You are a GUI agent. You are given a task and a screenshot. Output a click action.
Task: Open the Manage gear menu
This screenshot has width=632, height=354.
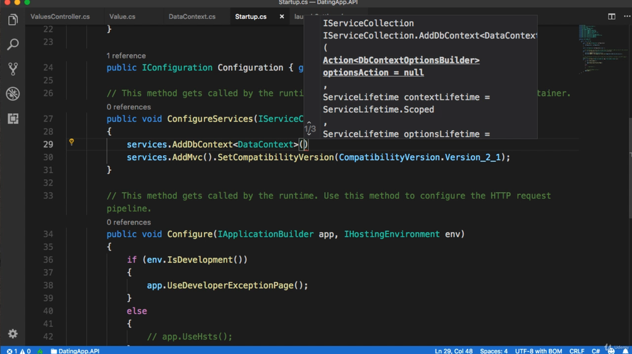(13, 333)
